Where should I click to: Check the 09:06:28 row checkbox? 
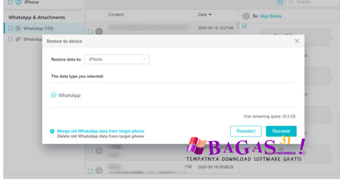tap(90, 171)
